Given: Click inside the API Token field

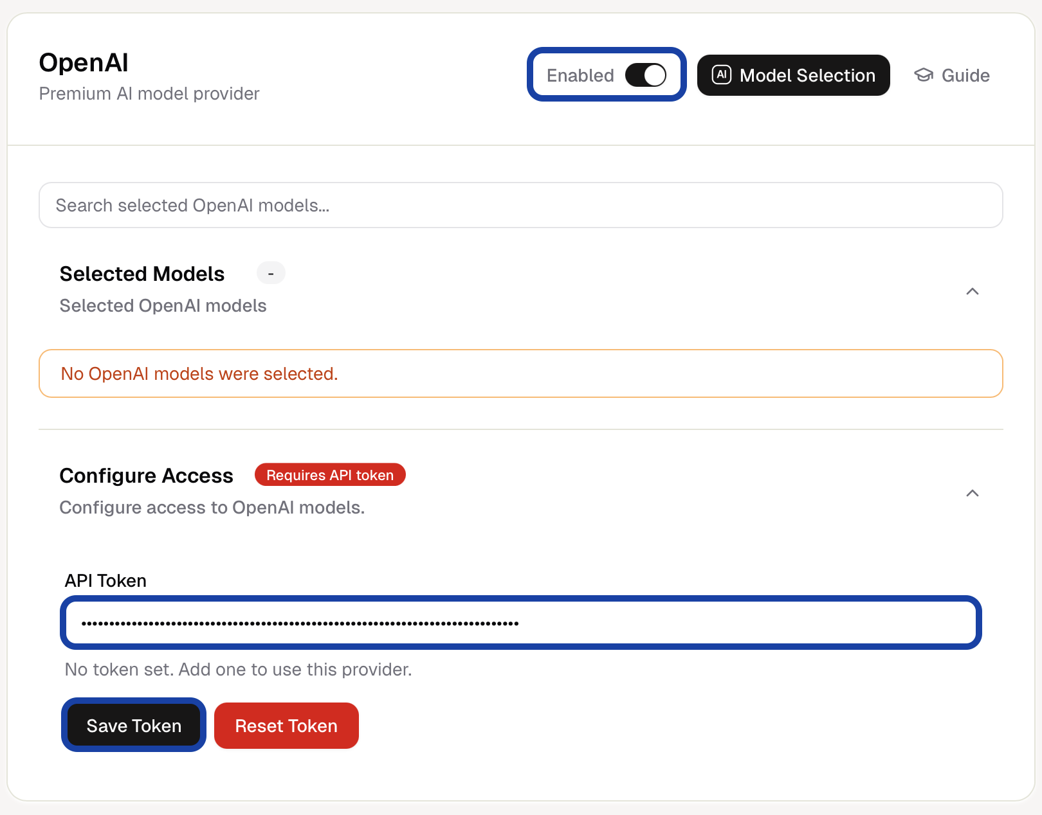Looking at the screenshot, I should [x=520, y=623].
